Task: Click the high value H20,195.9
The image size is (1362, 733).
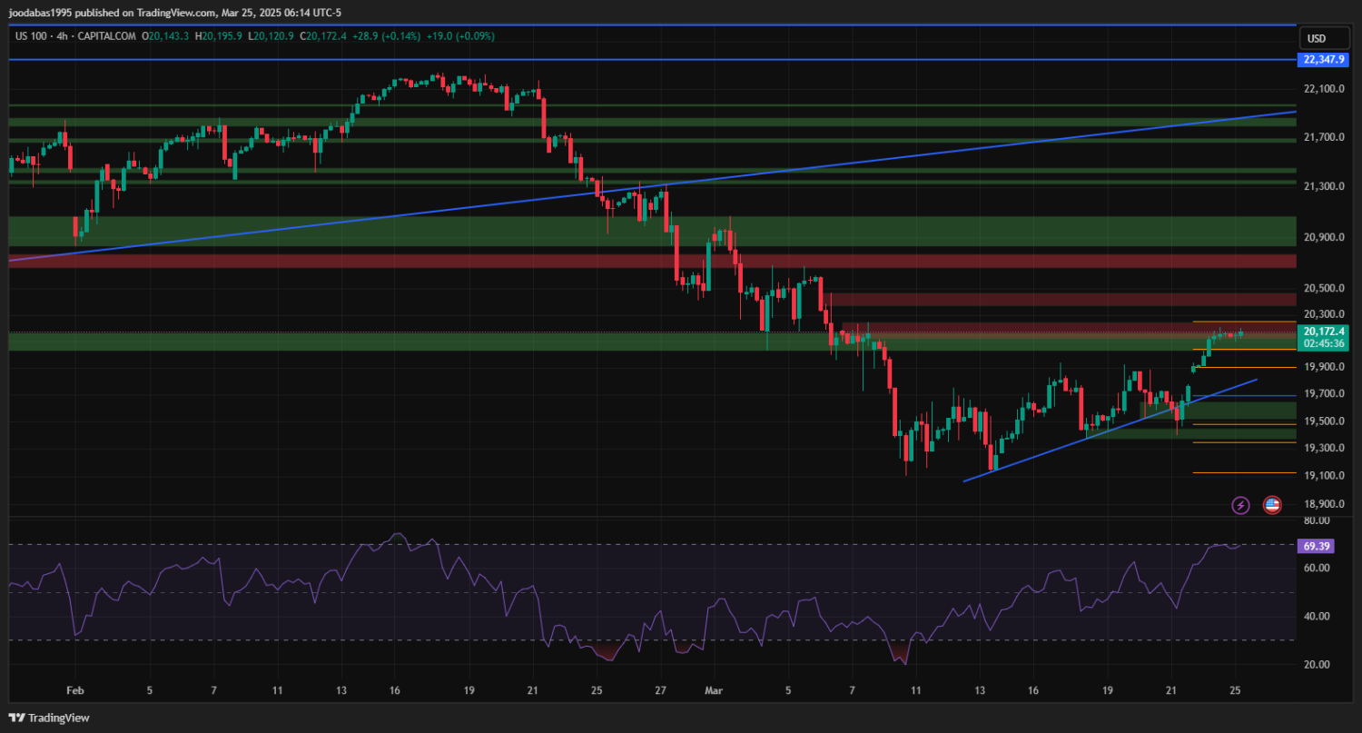Action: (219, 36)
